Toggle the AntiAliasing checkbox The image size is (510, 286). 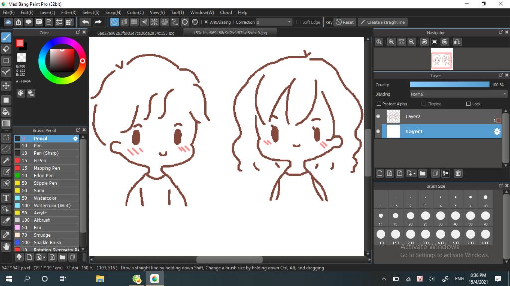(x=206, y=22)
